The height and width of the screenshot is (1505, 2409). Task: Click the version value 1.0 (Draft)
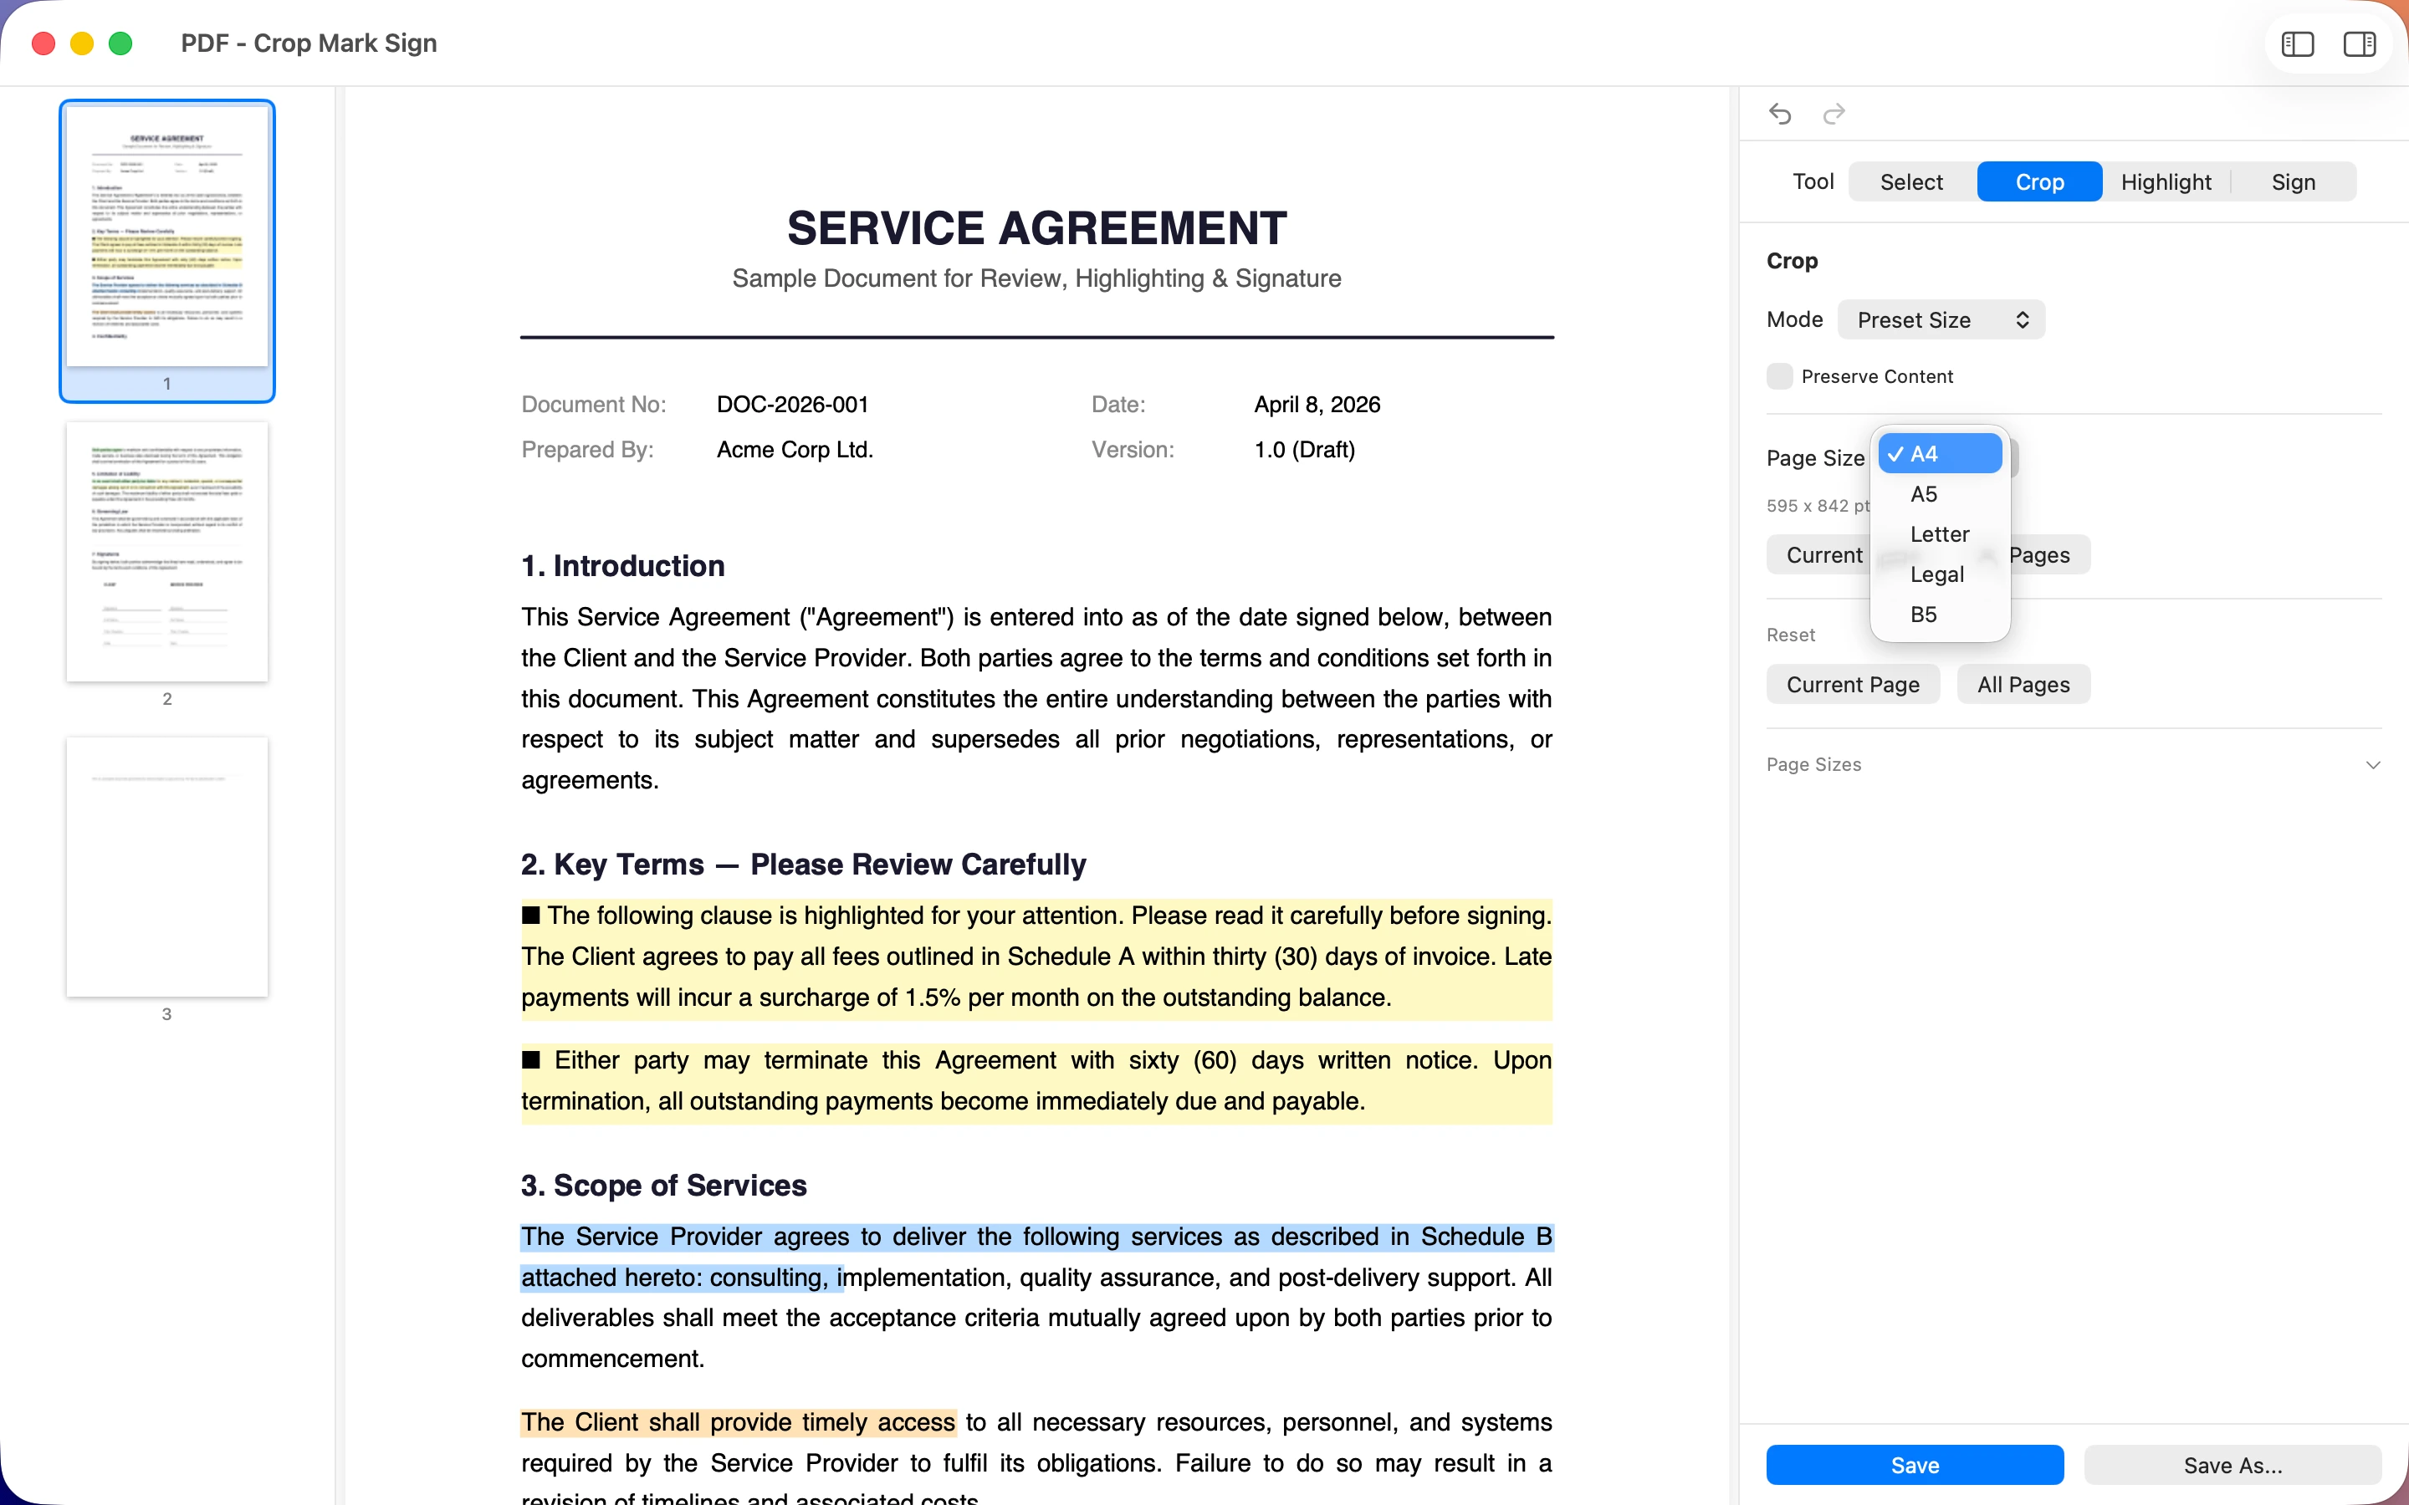(1304, 450)
